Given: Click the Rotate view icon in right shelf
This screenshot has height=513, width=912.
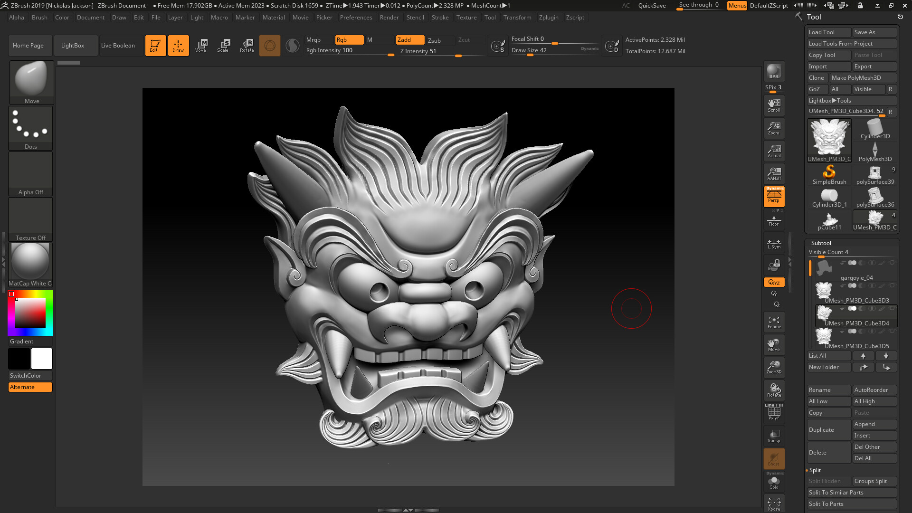Looking at the screenshot, I should click(x=774, y=390).
